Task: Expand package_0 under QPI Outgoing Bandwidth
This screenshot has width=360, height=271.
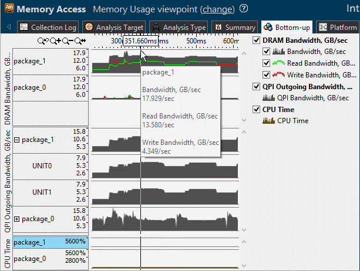Action: [x=16, y=218]
